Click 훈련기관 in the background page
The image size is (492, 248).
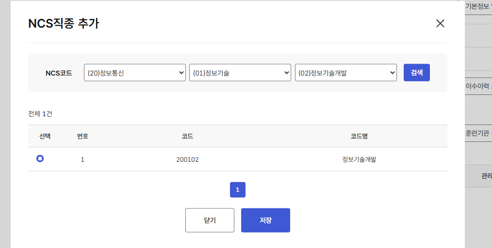pos(477,133)
